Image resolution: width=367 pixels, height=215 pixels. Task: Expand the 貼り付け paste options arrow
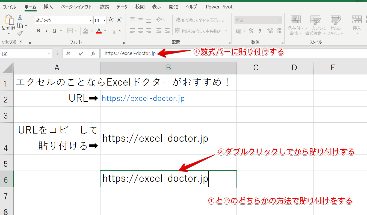click(x=8, y=34)
